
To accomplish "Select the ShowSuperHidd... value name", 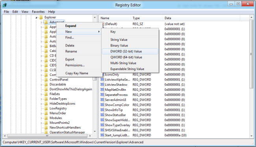I will (x=117, y=120).
